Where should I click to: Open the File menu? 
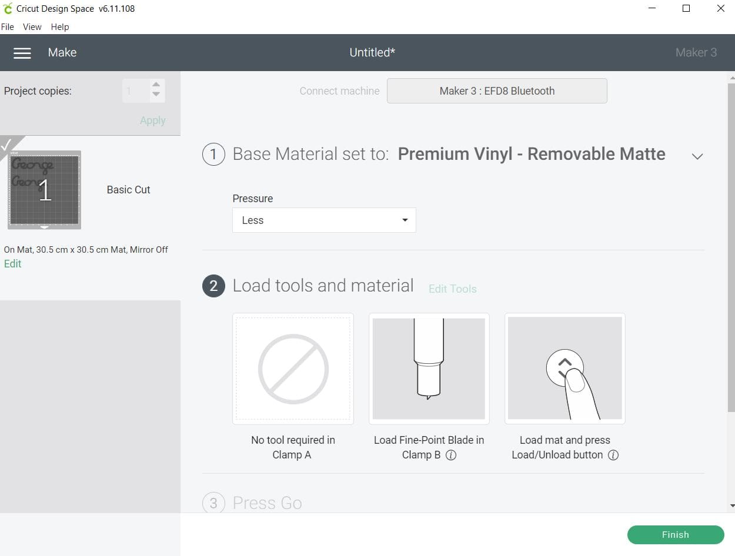tap(8, 27)
